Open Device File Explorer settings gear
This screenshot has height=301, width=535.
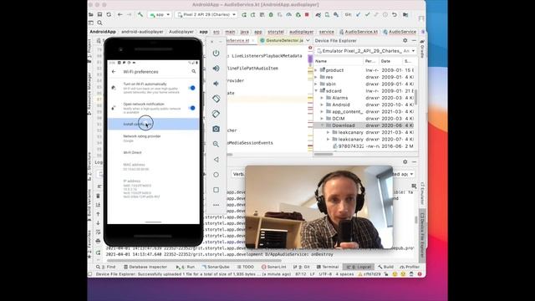tap(405, 40)
